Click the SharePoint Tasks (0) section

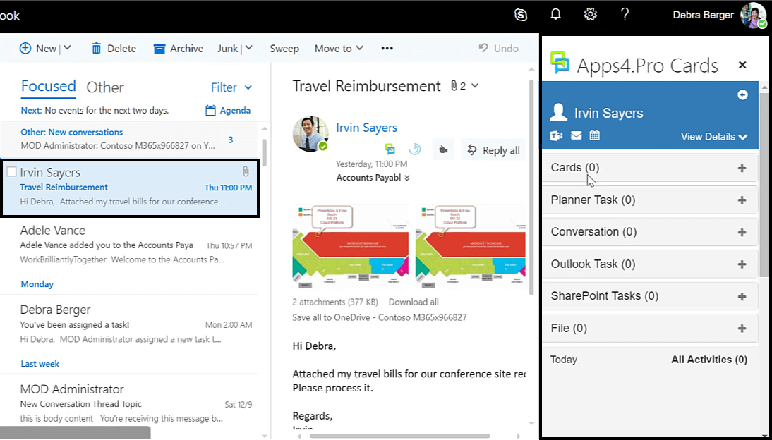pyautogui.click(x=650, y=295)
